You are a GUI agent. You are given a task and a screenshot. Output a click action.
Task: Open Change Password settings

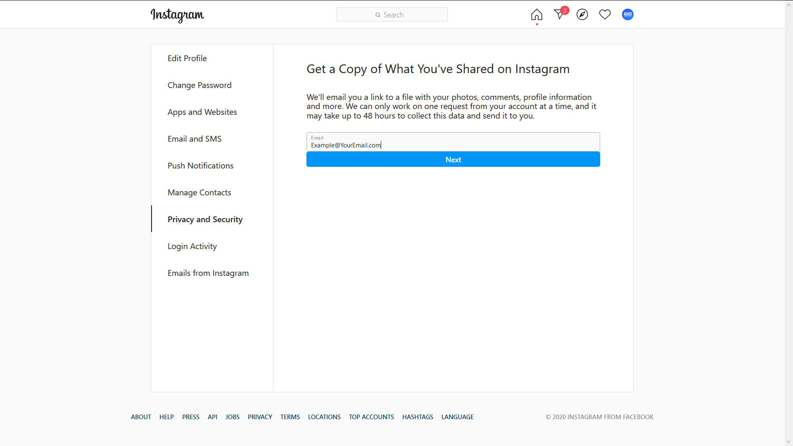199,85
